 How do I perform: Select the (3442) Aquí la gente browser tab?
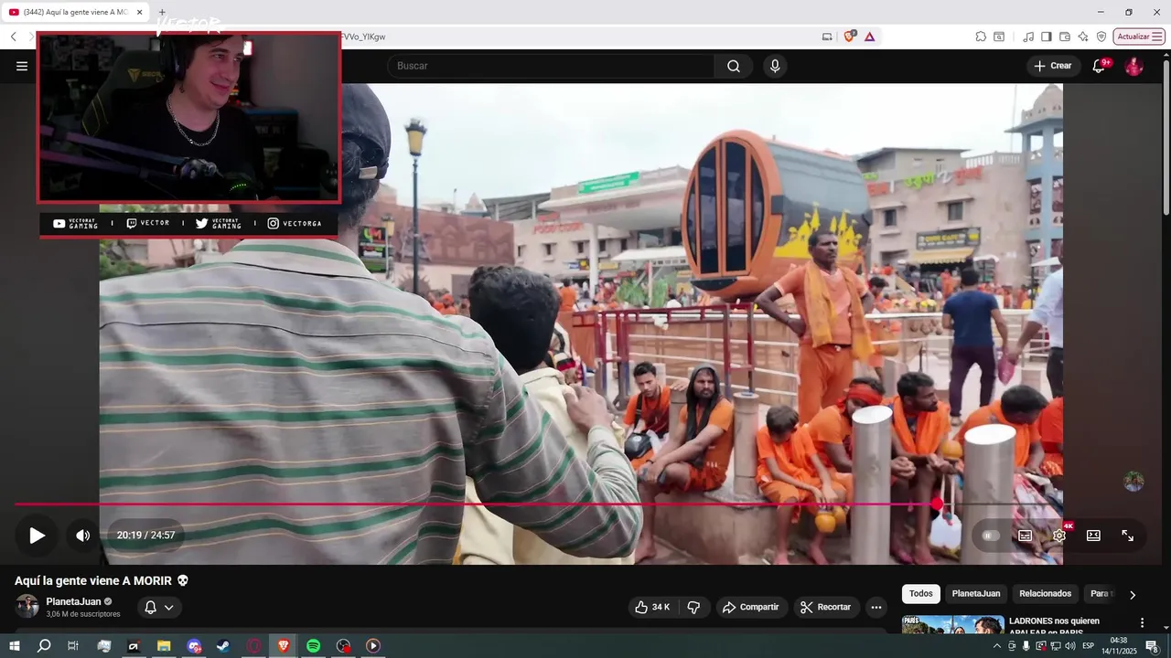click(75, 12)
